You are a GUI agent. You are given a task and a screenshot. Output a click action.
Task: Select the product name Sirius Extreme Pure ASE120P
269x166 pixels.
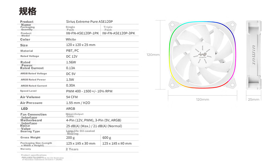point(89,21)
